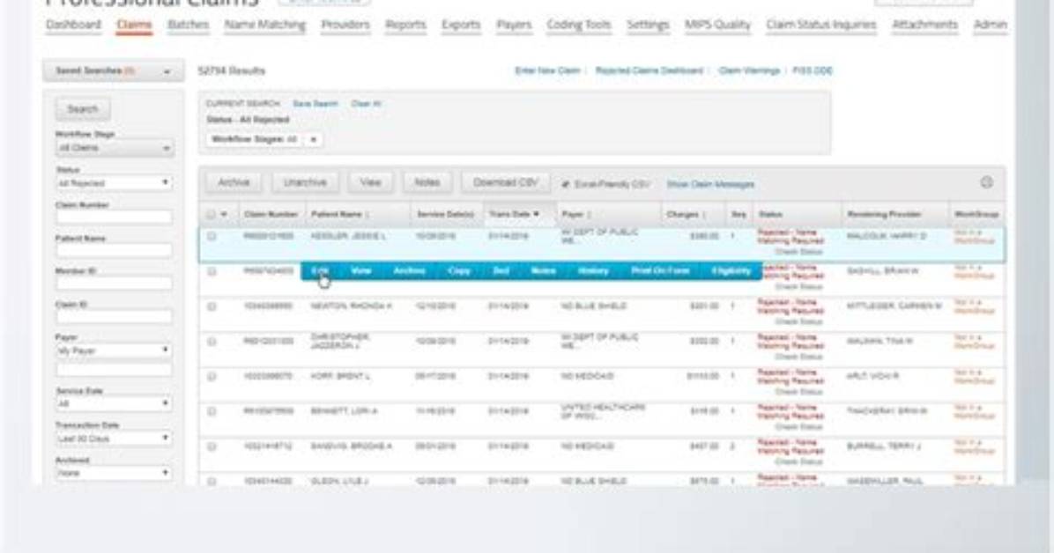Select the KESSLER, JESSIE L row checkbox

click(x=212, y=237)
